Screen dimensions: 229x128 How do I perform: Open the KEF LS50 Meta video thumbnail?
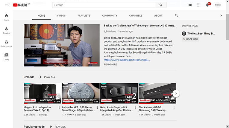[x=81, y=93]
